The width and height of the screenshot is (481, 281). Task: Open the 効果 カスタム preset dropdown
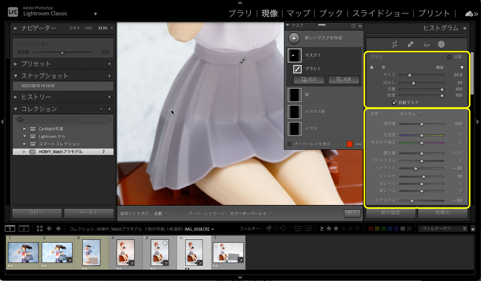[410, 114]
